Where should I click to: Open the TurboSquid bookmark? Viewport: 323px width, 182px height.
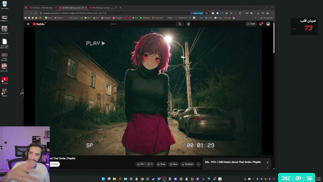pos(157,18)
